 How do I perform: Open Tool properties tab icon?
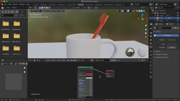coord(151,28)
